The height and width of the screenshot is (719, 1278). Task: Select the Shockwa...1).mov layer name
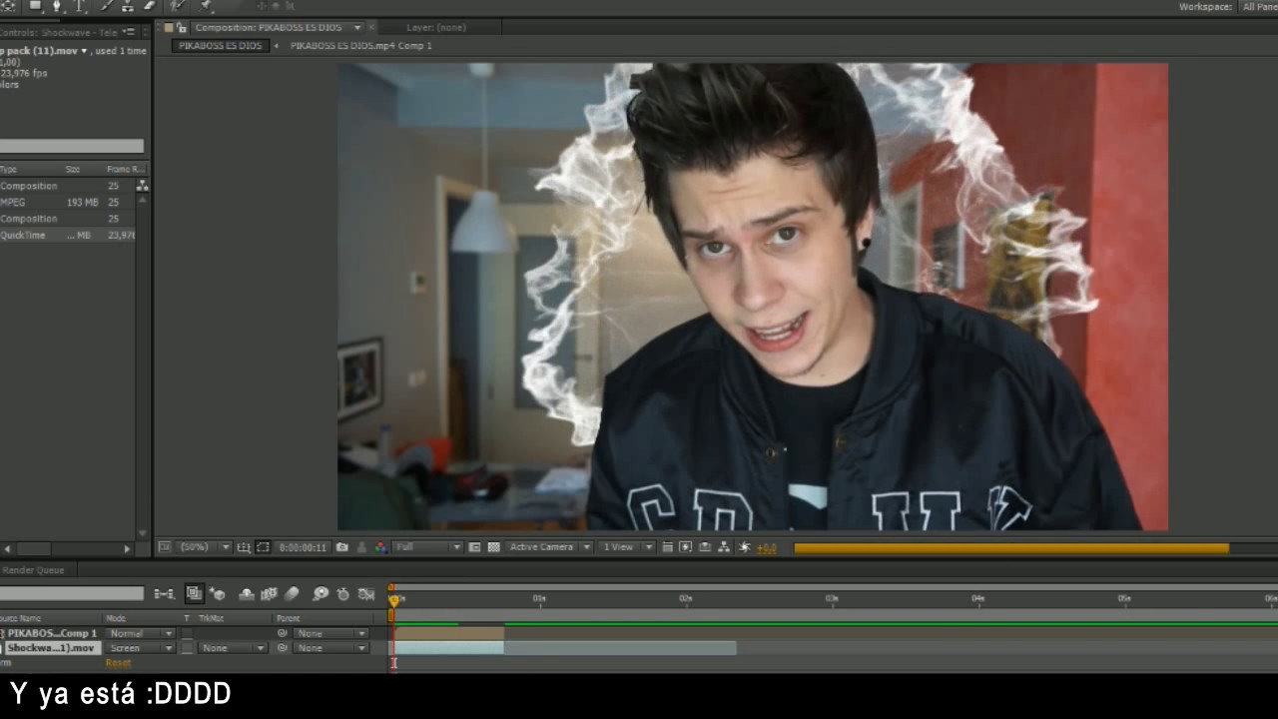point(52,648)
